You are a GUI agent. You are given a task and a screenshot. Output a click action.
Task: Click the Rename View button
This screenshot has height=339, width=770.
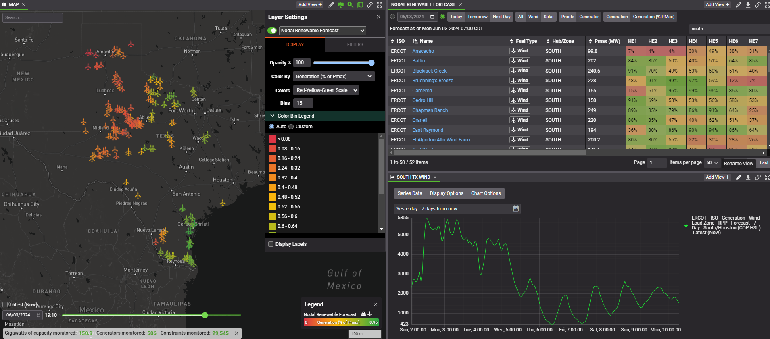738,163
